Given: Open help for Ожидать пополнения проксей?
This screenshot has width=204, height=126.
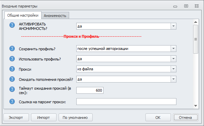Looking at the screenshot, I should tap(12, 79).
